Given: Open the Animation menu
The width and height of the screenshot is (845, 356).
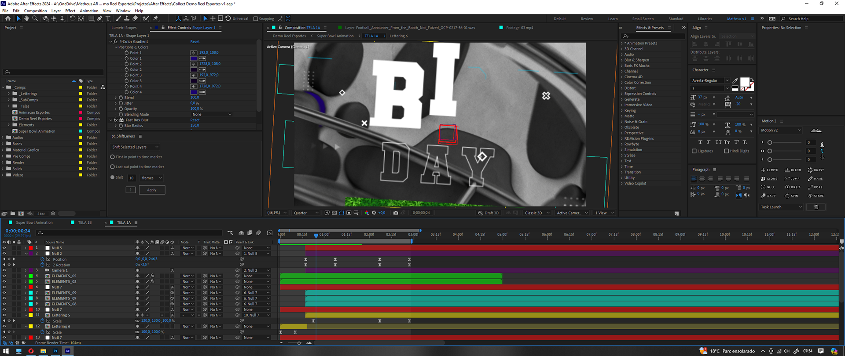Looking at the screenshot, I should [89, 11].
